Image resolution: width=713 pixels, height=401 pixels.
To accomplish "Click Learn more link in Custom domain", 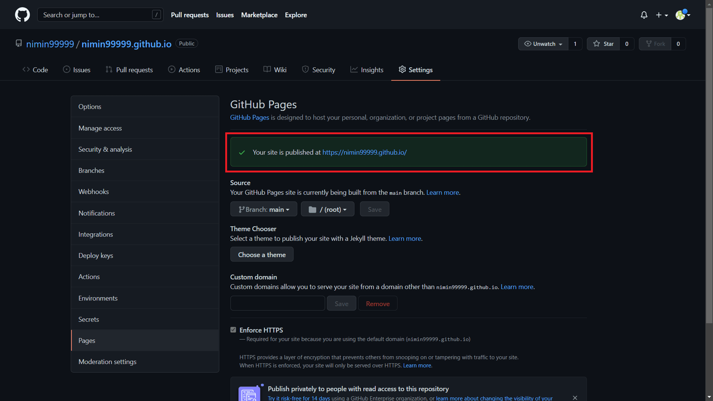I will [x=517, y=287].
